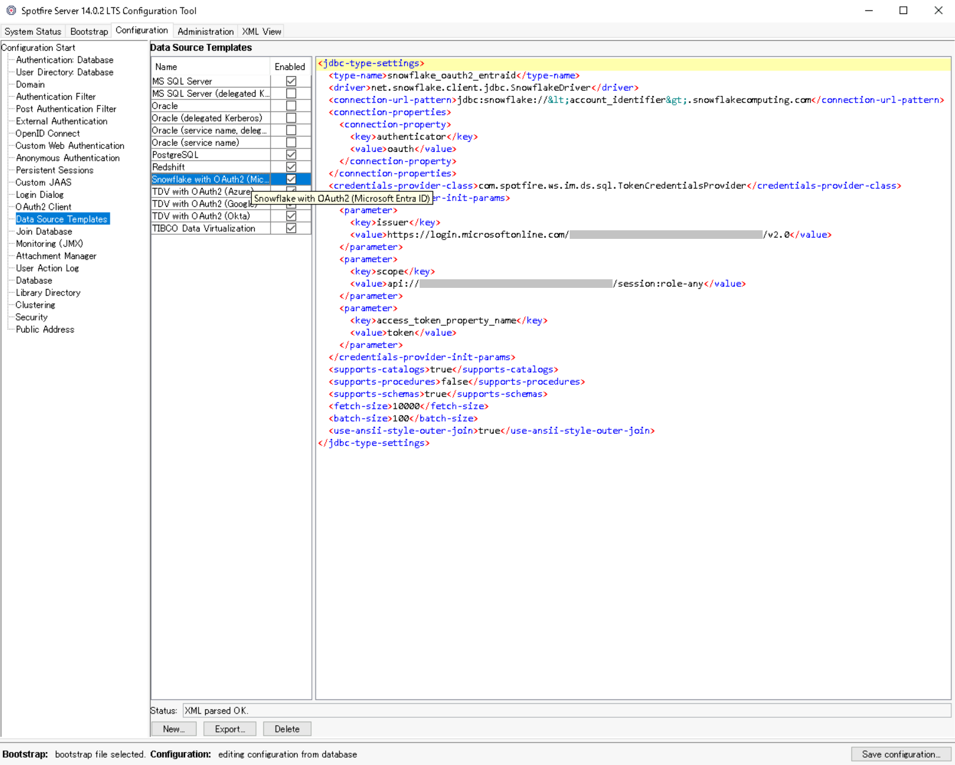Disable the Redshift template checkbox
955x765 pixels.
click(291, 167)
